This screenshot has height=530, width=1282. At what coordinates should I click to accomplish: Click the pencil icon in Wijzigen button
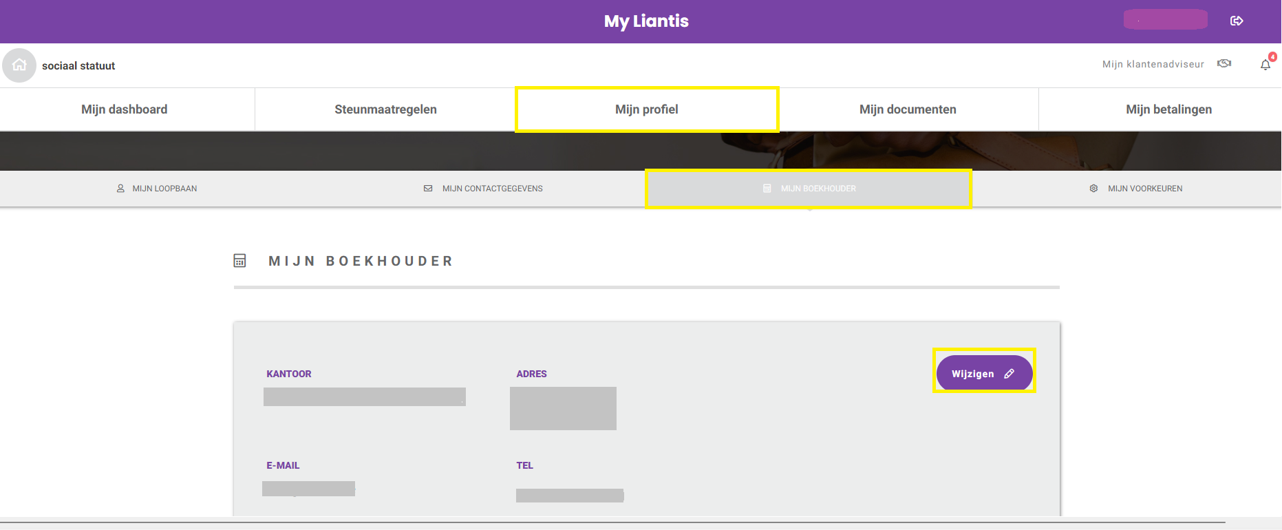tap(1009, 374)
